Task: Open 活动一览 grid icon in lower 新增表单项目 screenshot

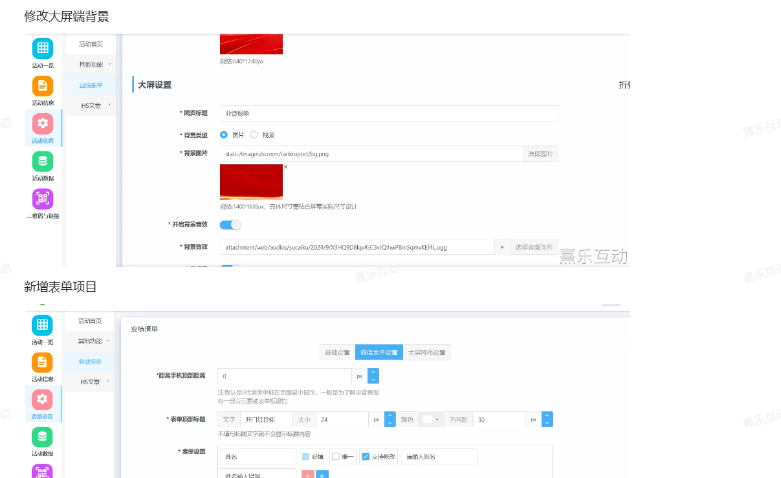Action: 42,325
